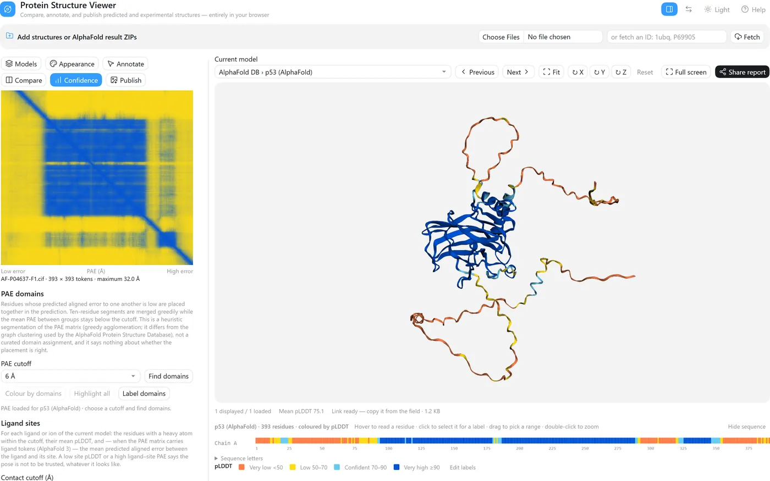
Task: Select the Annotate tab
Action: click(125, 64)
